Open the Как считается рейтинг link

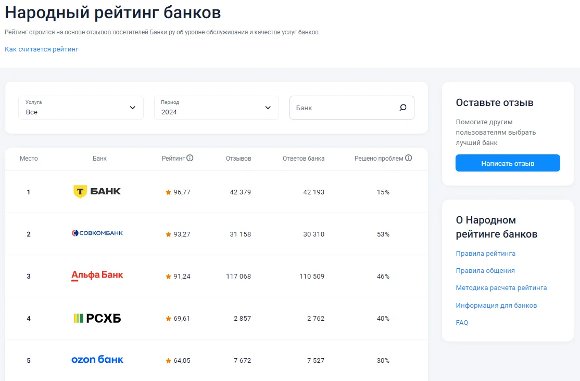pos(42,49)
